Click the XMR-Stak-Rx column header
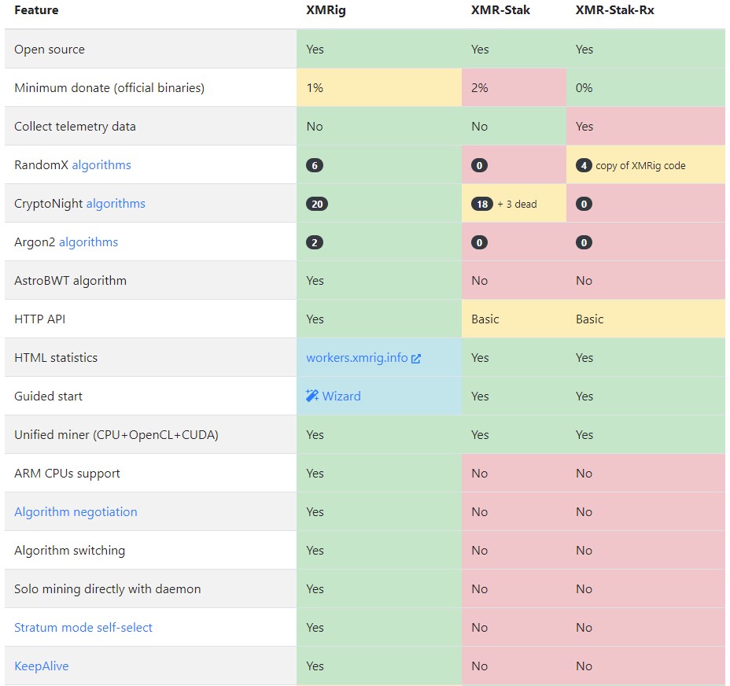This screenshot has height=686, width=730. click(615, 10)
